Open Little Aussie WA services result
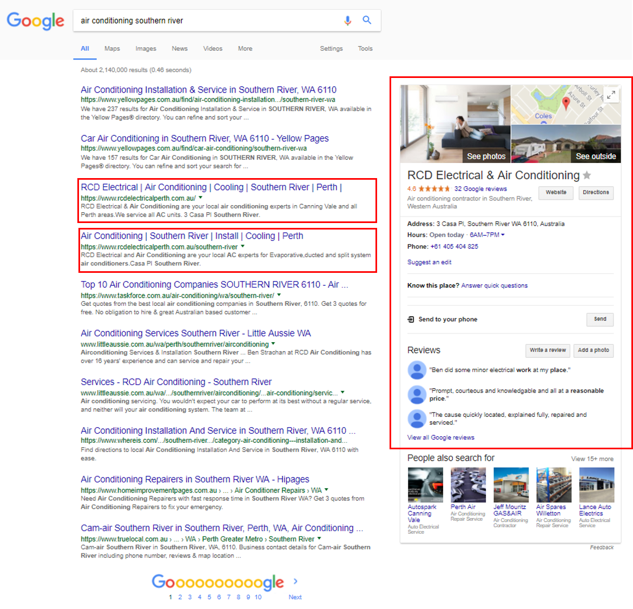Screen dimensions: 633x609 [x=196, y=333]
